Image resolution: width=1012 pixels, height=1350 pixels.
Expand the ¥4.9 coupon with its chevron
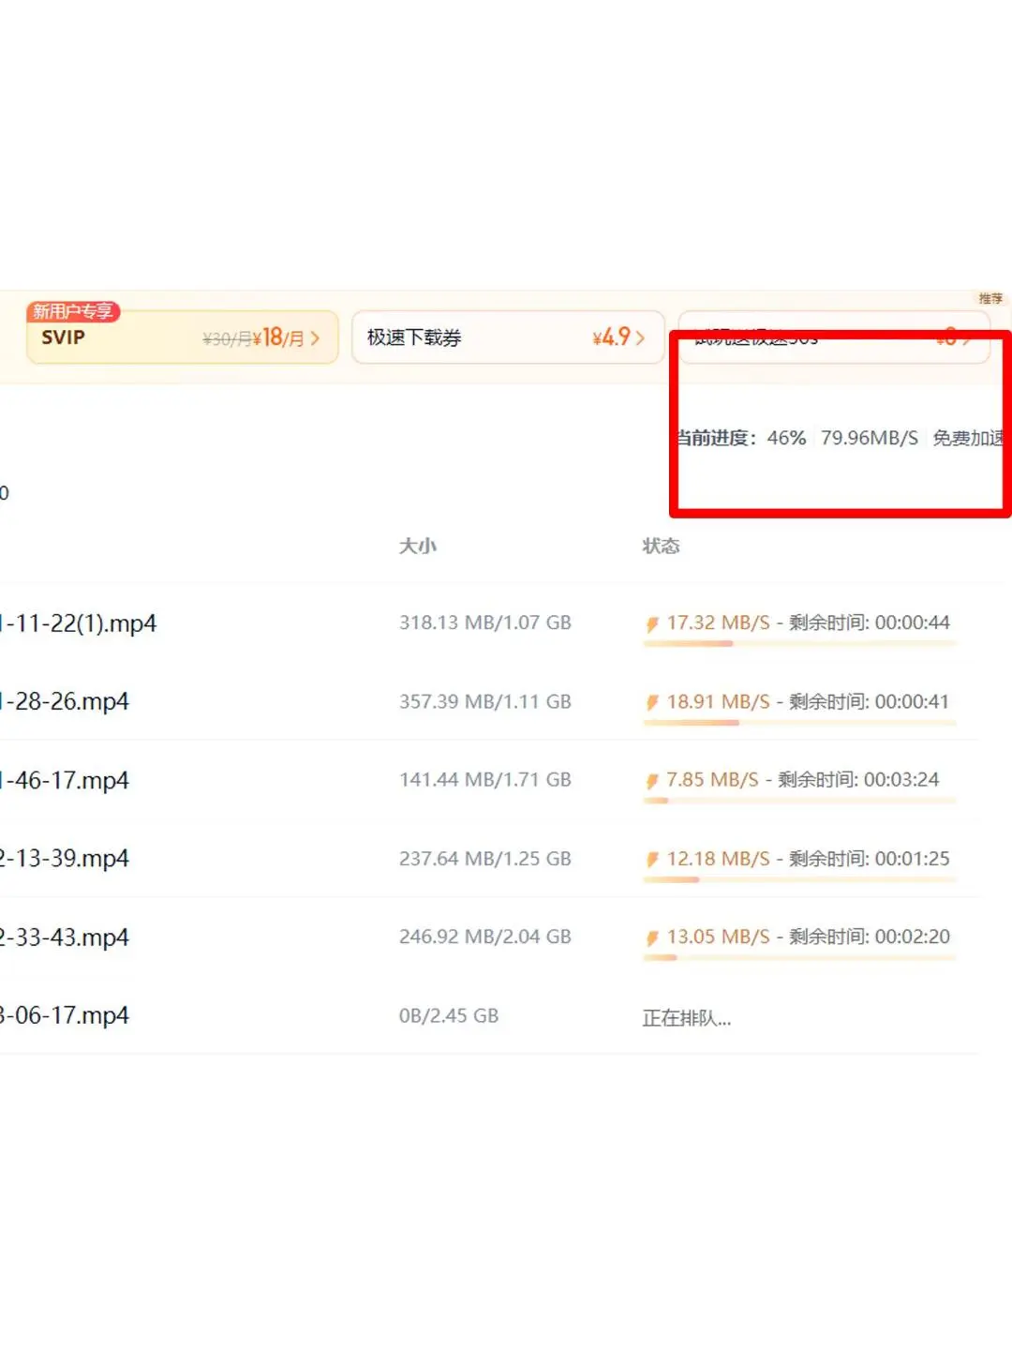click(639, 337)
